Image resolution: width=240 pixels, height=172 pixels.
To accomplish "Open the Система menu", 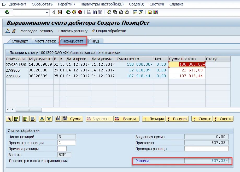I will pos(157,4).
